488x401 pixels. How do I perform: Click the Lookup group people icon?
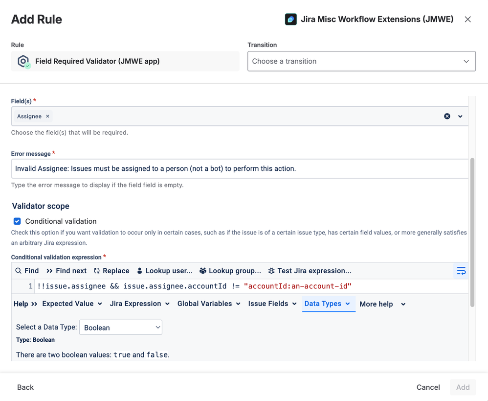203,271
